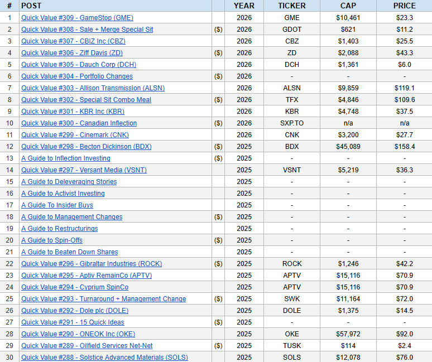The height and width of the screenshot is (362, 432).
Task: Select the SWK ticker cell
Action: point(292,298)
